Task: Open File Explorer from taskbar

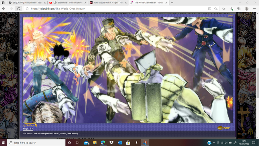Action: (95, 143)
